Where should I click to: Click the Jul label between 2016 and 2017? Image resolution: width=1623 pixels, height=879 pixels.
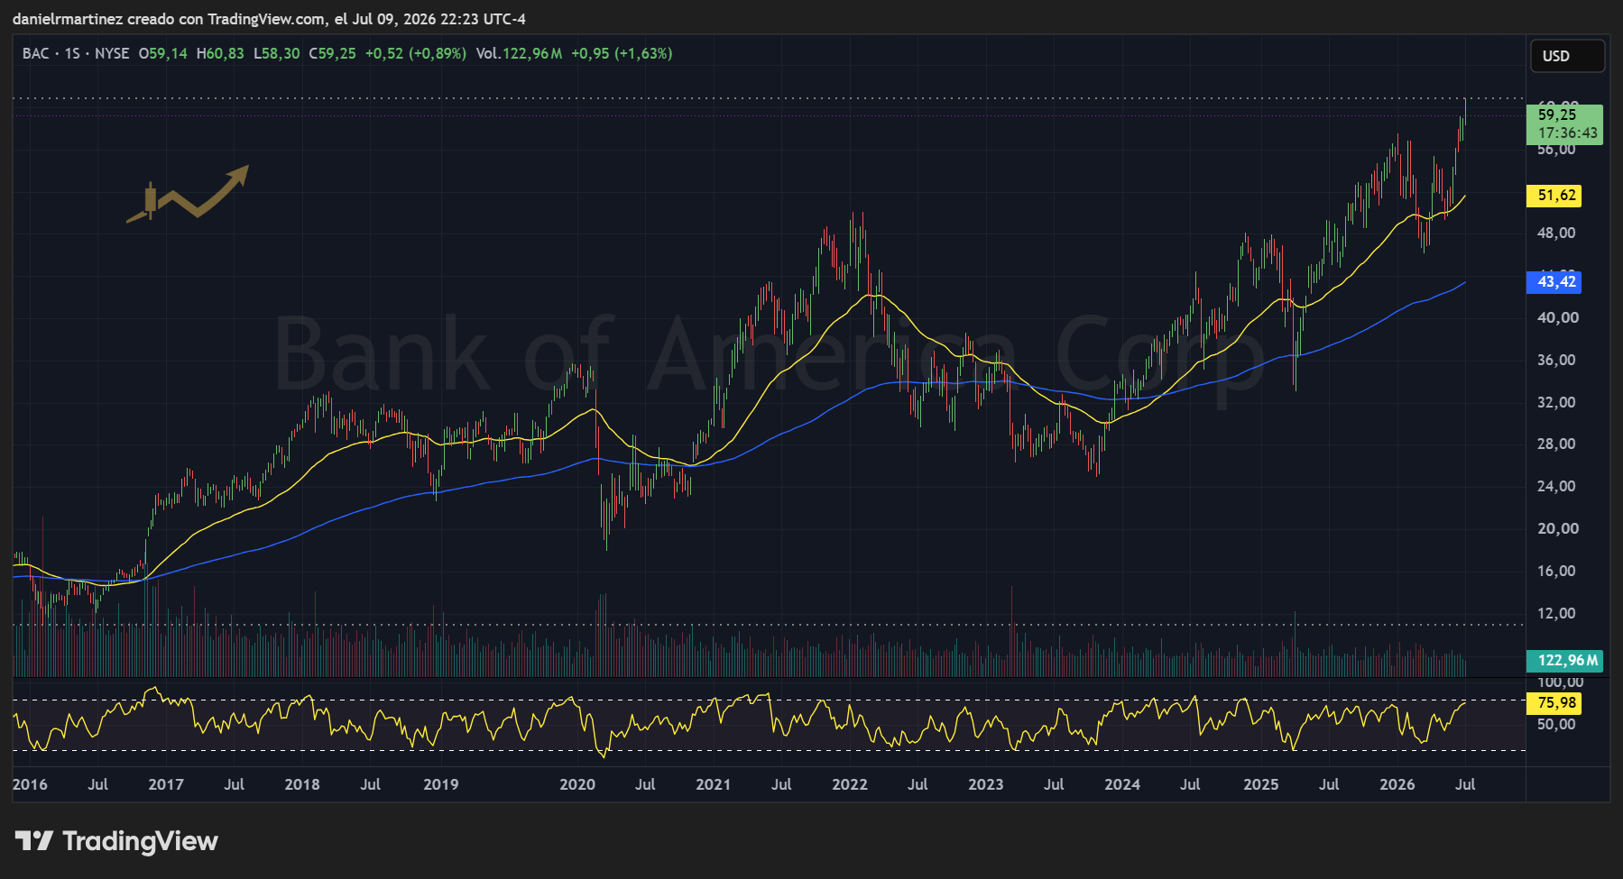[x=97, y=784]
